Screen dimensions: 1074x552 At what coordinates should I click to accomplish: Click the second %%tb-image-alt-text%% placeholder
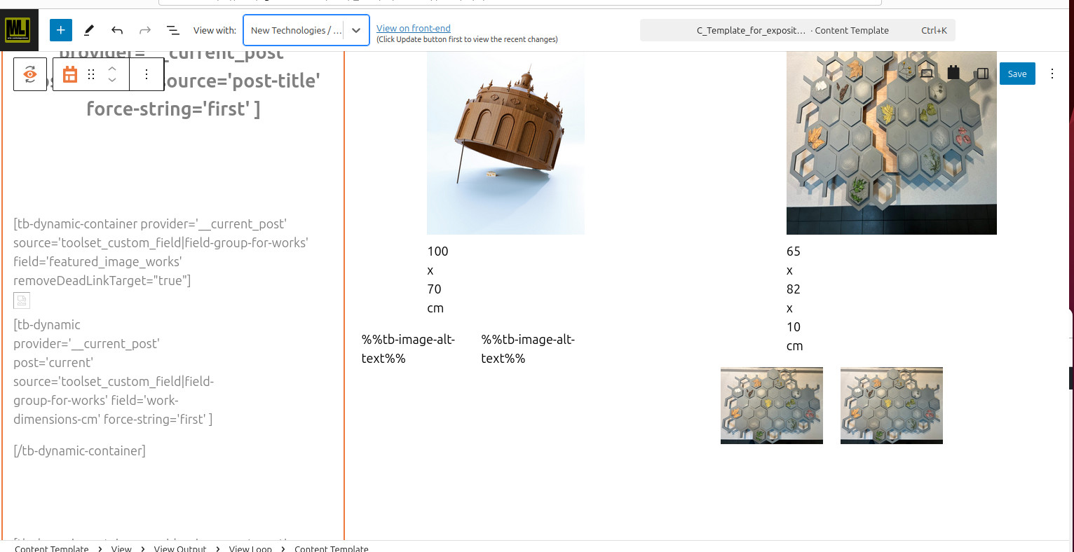(528, 349)
